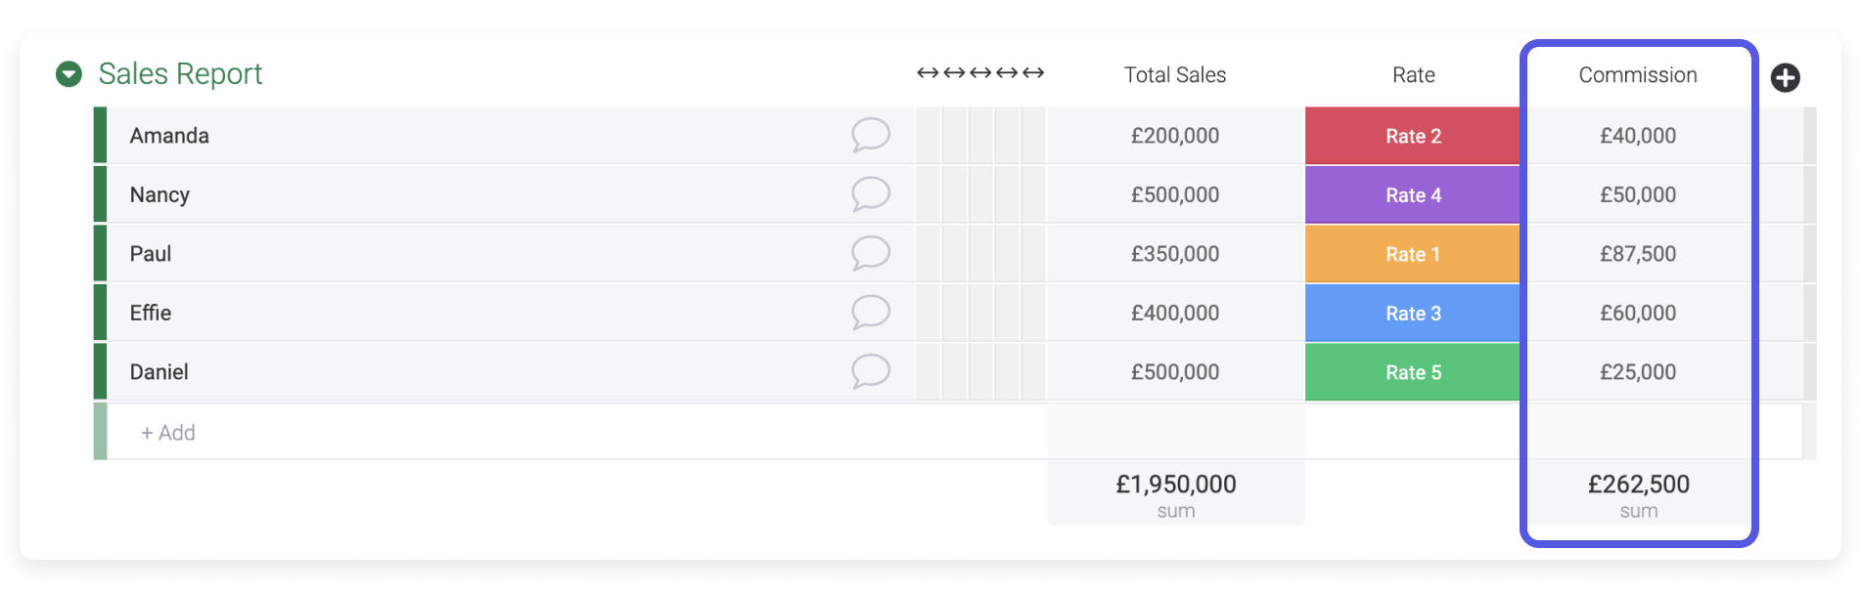Select Daniel's green Rate 5 label
The width and height of the screenshot is (1861, 592).
click(x=1413, y=372)
